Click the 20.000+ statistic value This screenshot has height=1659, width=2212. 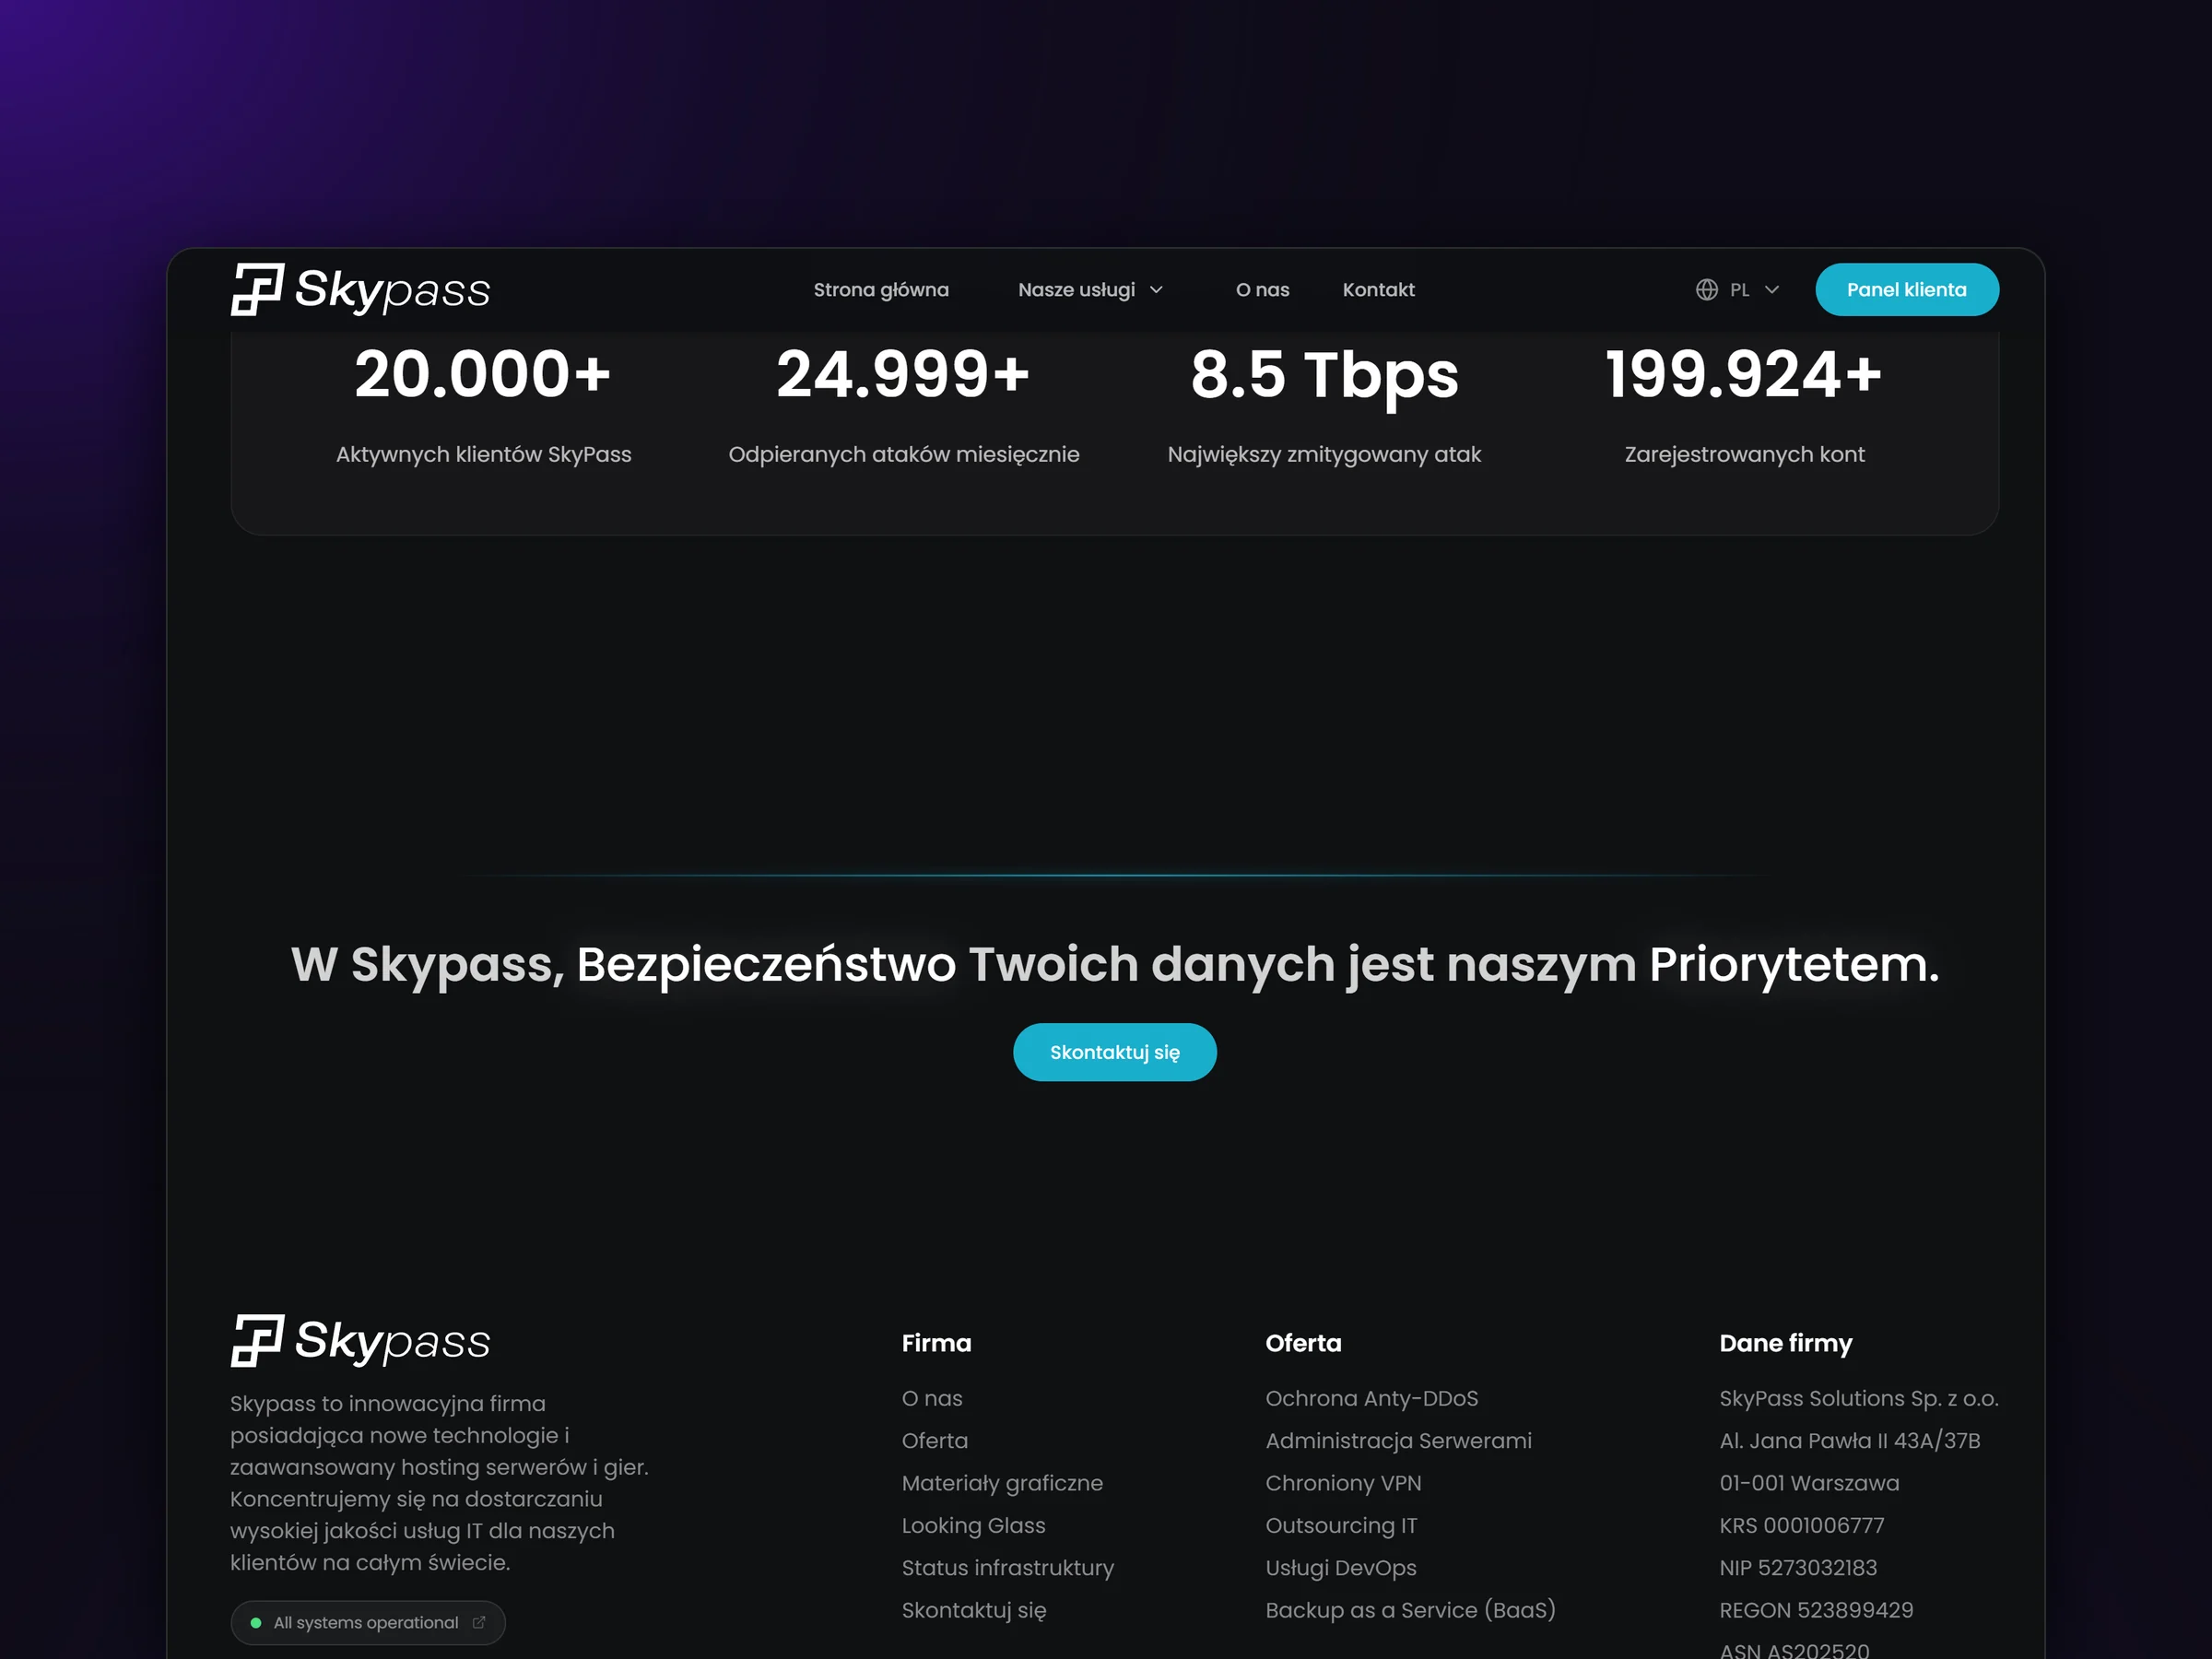point(483,375)
